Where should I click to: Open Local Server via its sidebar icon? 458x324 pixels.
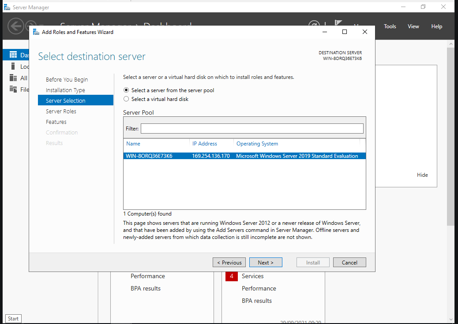13,66
